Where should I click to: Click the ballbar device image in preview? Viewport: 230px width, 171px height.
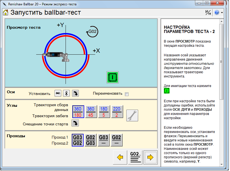[x=56, y=56]
